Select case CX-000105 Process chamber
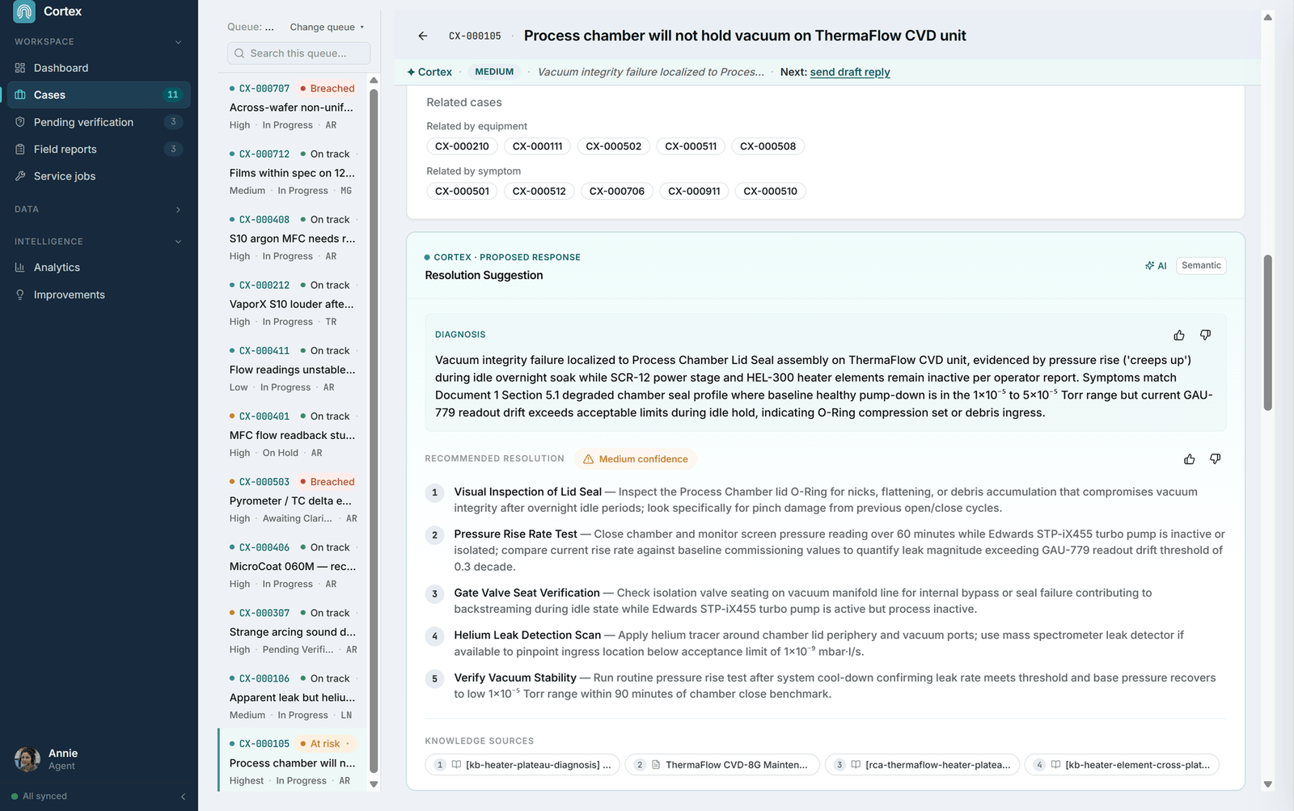 (293, 762)
